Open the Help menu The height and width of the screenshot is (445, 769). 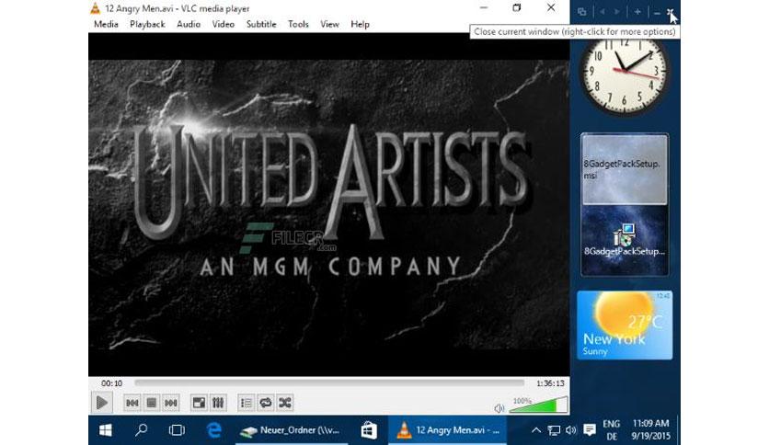pos(360,24)
